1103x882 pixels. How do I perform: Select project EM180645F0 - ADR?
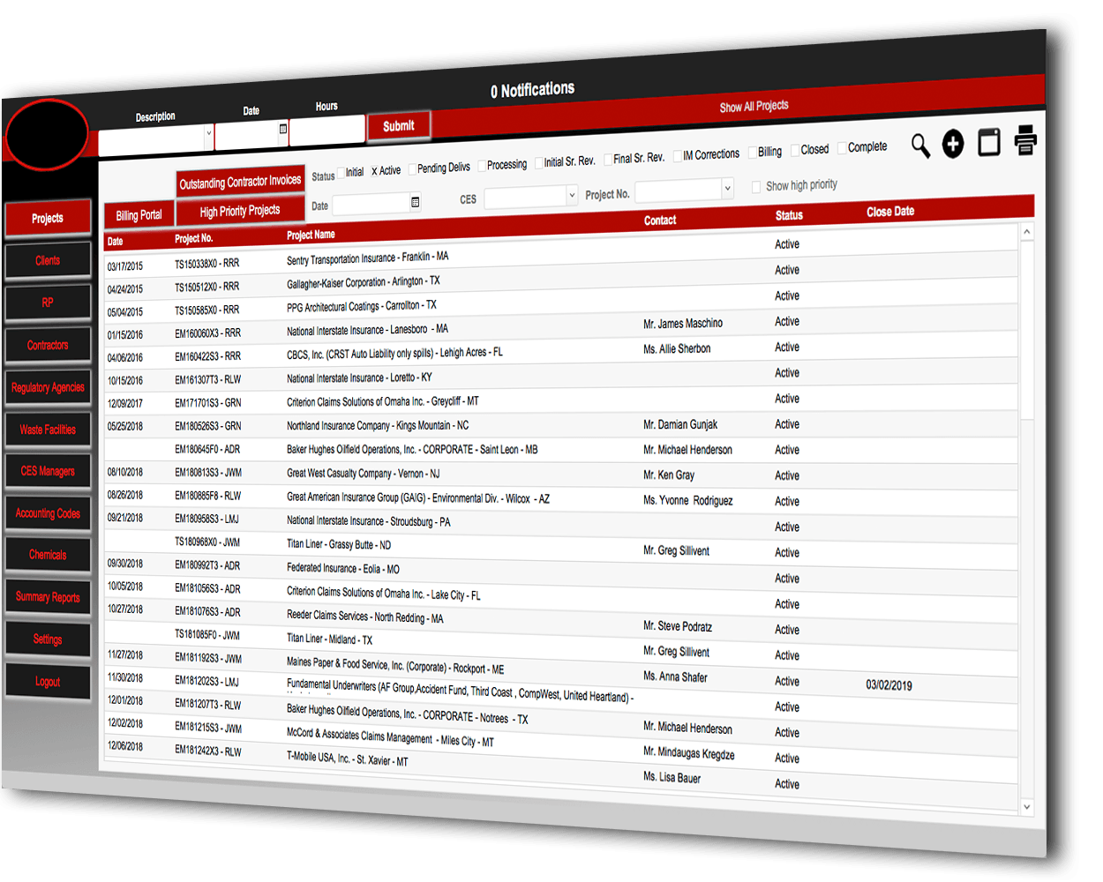coord(207,449)
